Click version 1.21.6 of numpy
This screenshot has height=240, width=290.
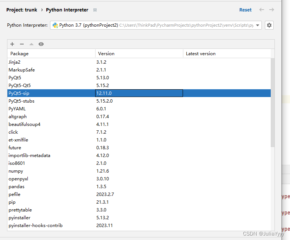(x=103, y=171)
